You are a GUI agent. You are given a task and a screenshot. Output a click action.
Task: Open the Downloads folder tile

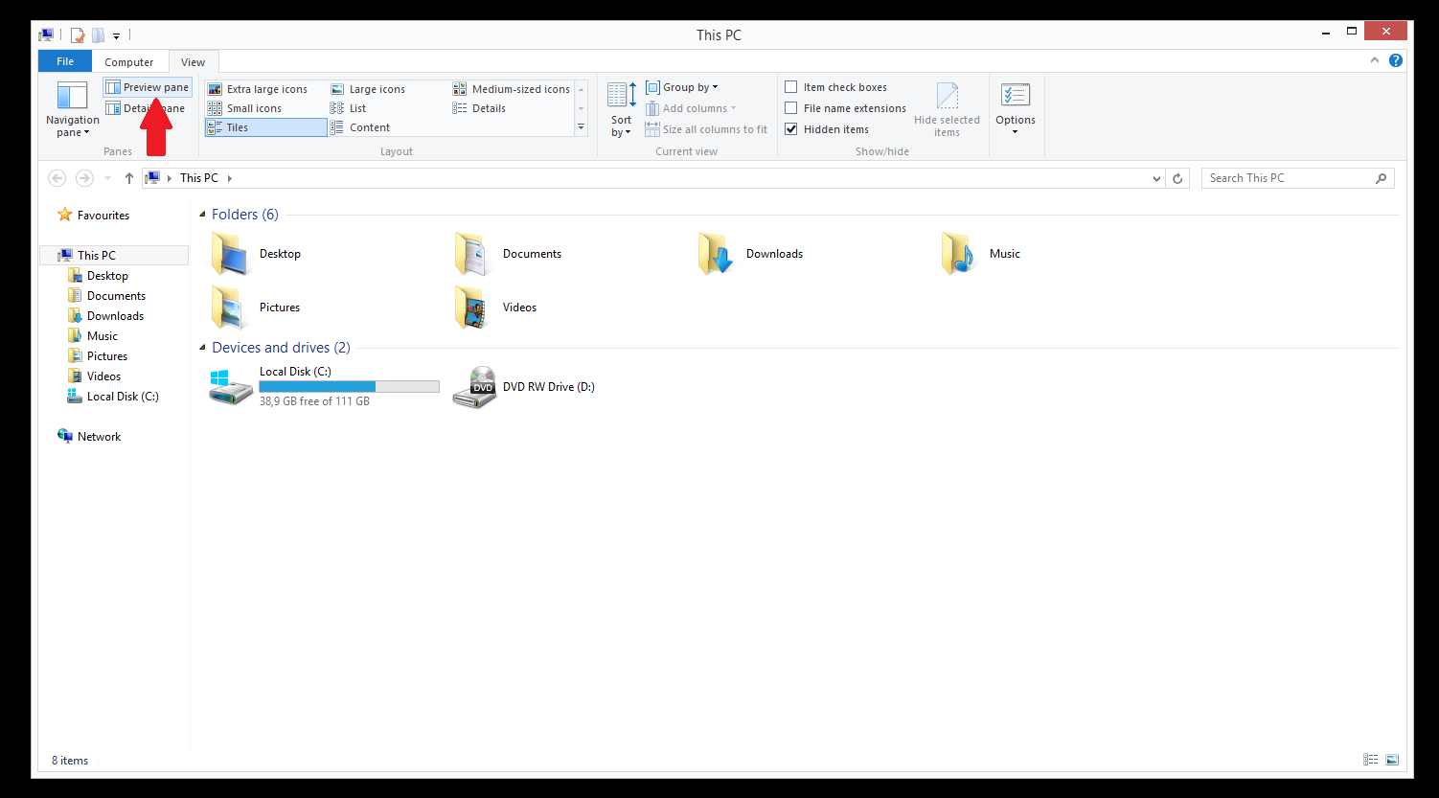click(715, 254)
